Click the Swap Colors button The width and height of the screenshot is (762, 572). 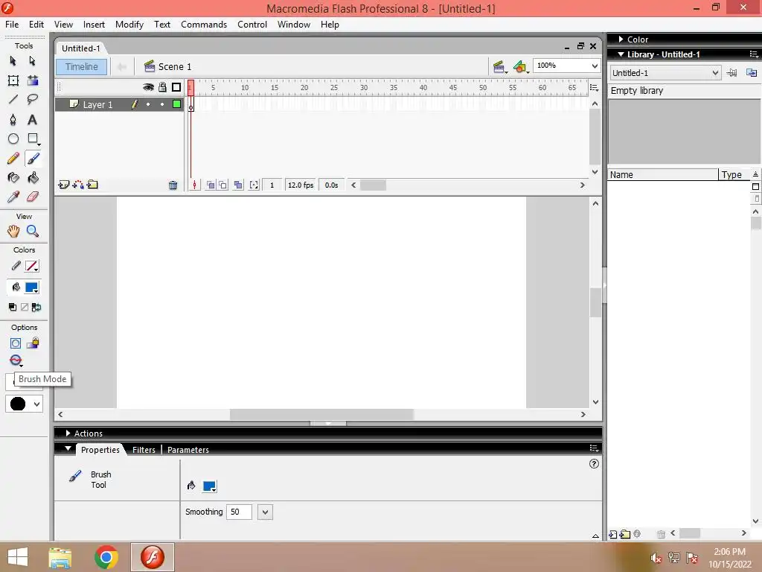point(36,307)
